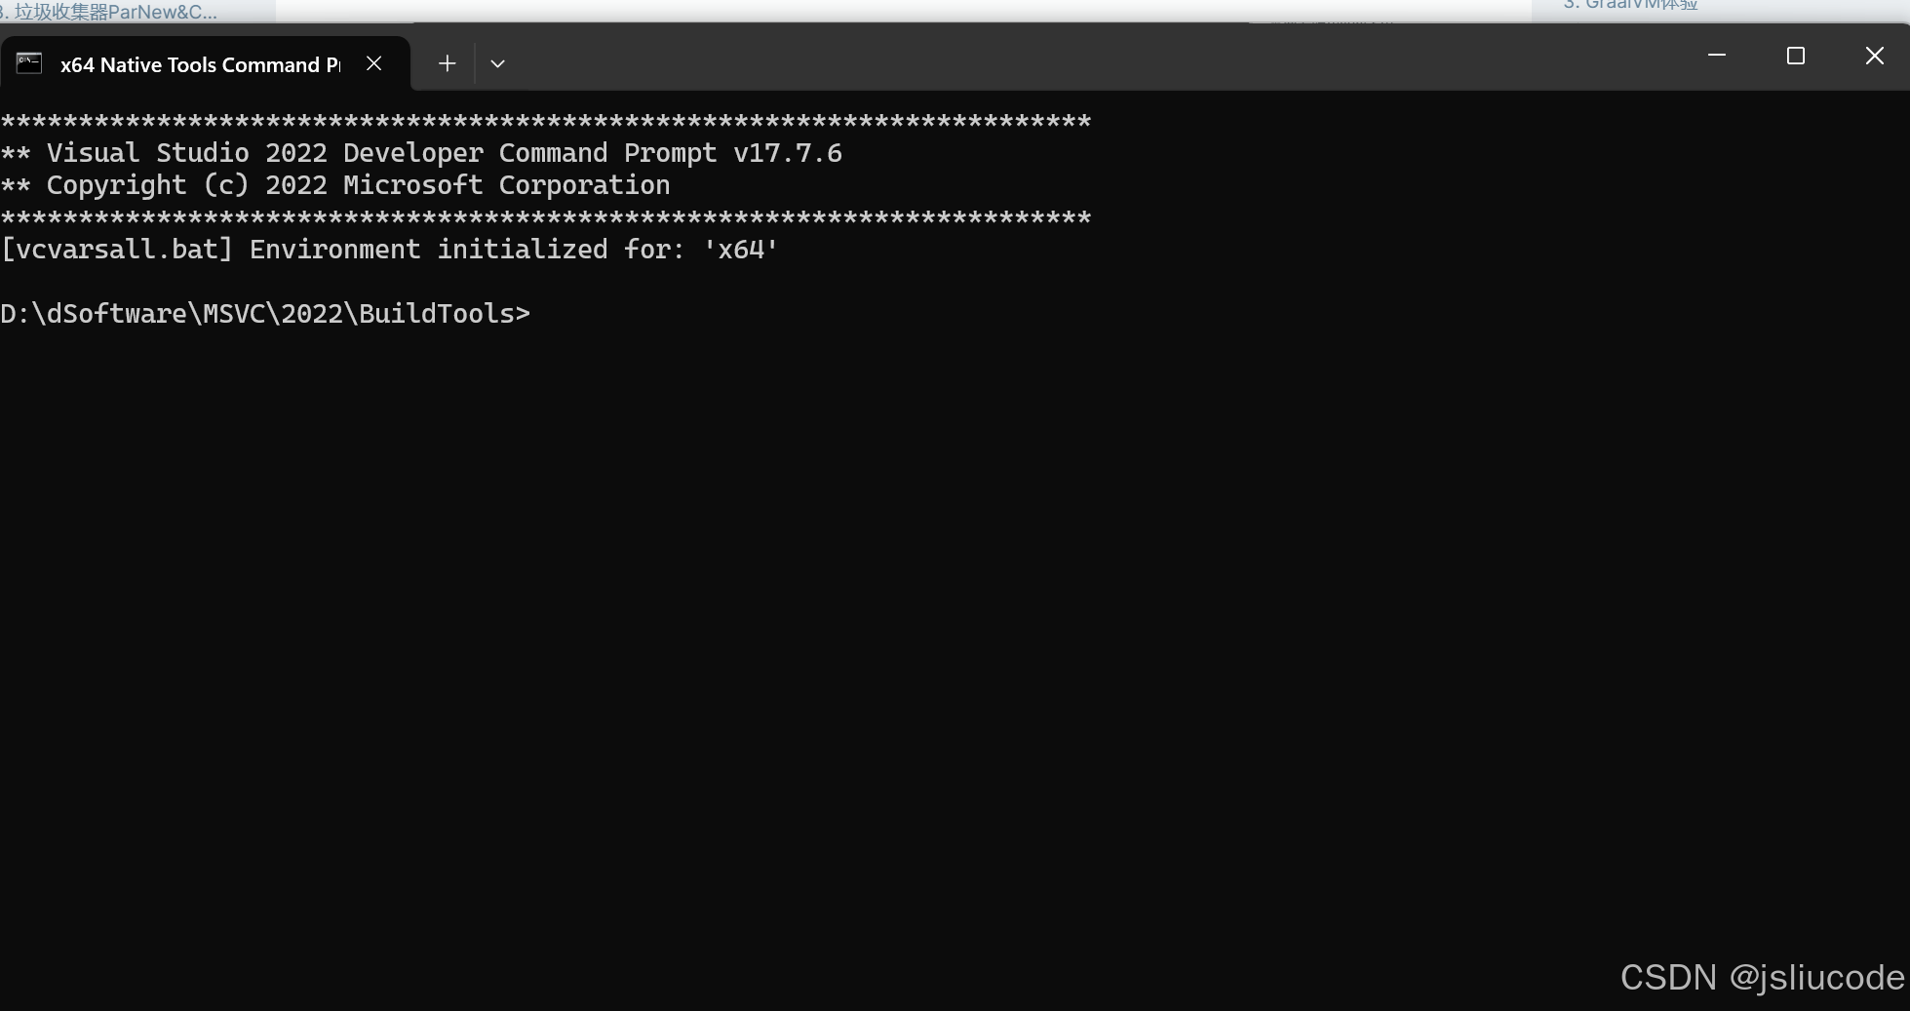The image size is (1910, 1011).
Task: Maximize the terminal window
Action: [1795, 56]
